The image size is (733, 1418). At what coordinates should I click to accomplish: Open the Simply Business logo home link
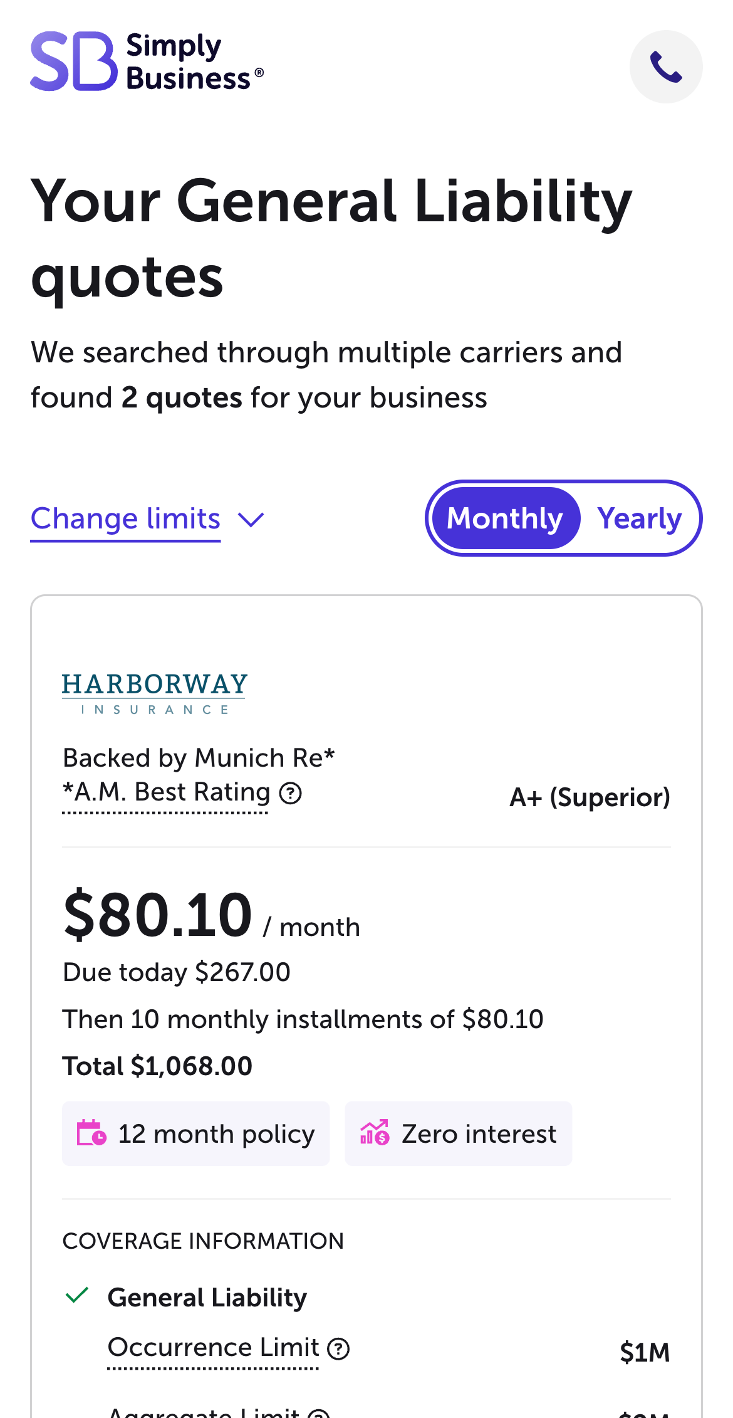pyautogui.click(x=147, y=61)
